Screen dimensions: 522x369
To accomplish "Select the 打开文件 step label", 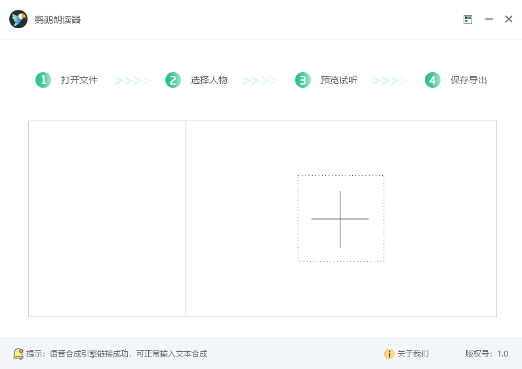I will (79, 80).
